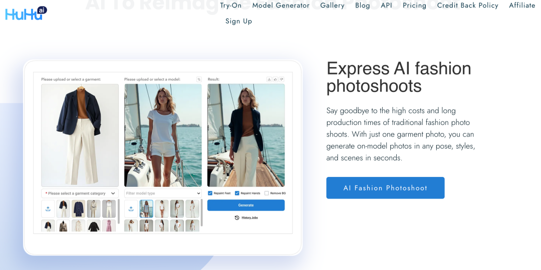Click the thumbs down icon above result
Viewport: 541px width, 270px height.
(282, 79)
